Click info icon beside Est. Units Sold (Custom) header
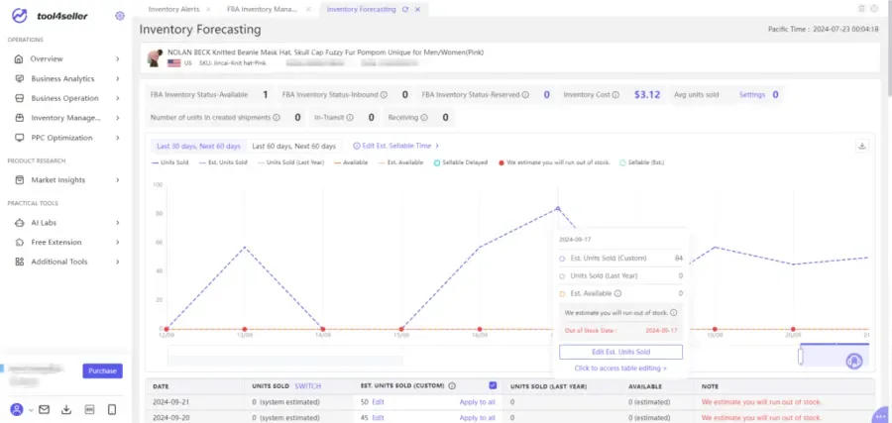Image resolution: width=892 pixels, height=423 pixels. click(452, 386)
